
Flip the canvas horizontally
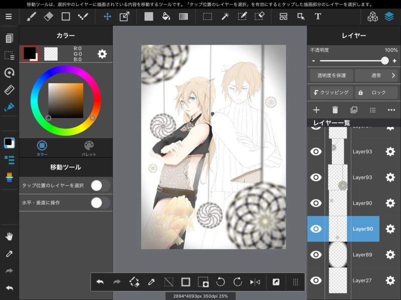click(x=255, y=282)
